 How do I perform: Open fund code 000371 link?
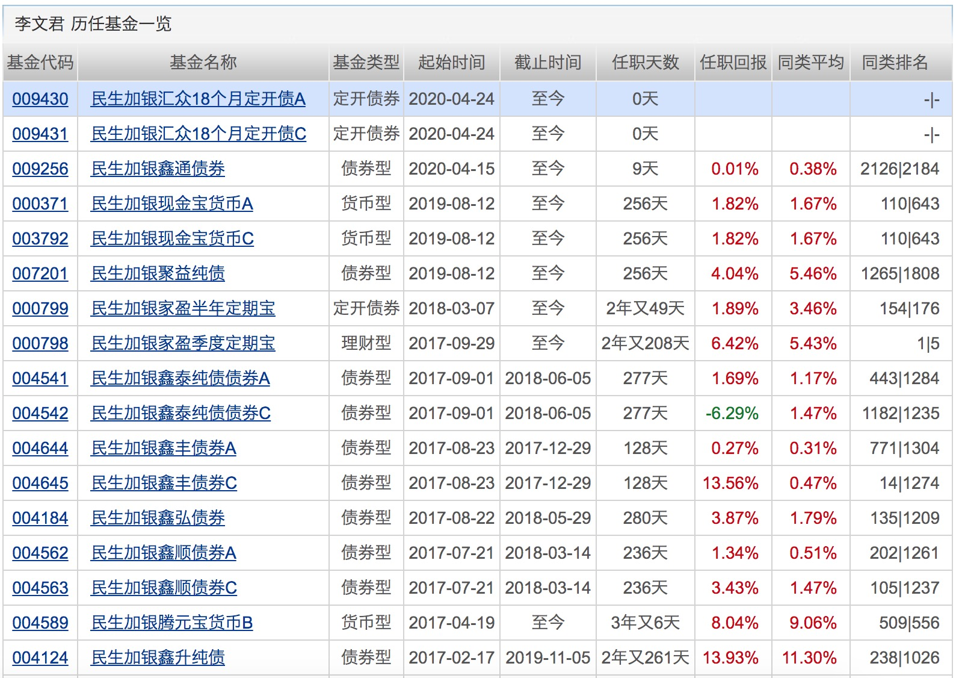40,204
